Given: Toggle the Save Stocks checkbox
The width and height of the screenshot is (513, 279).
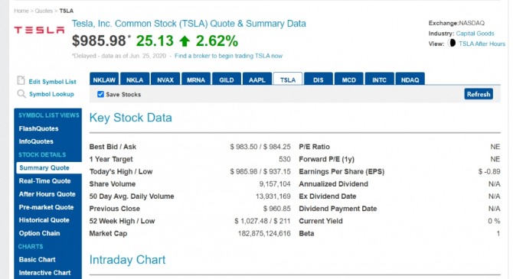Looking at the screenshot, I should pos(100,95).
